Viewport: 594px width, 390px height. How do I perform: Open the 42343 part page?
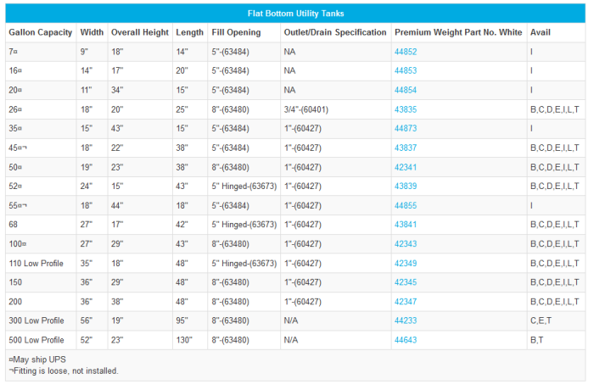[x=406, y=244]
